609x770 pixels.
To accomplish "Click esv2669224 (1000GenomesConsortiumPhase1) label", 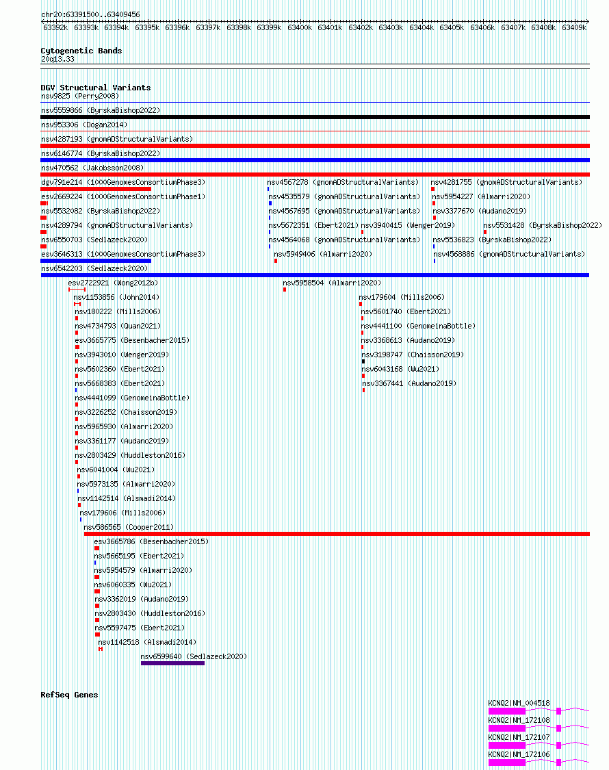I will [123, 196].
